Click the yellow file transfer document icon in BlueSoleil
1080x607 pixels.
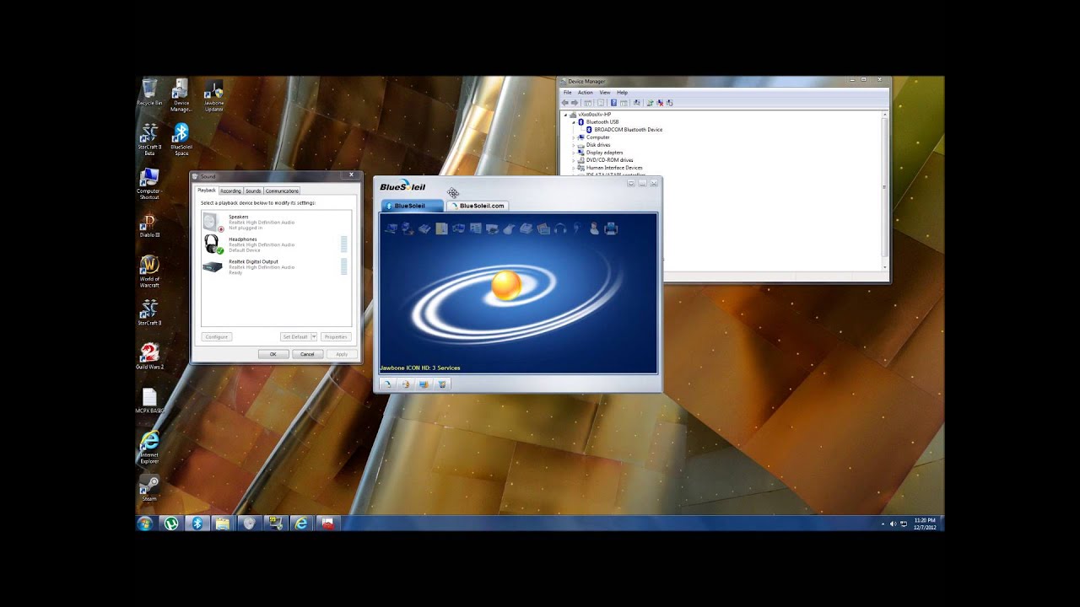[x=441, y=228]
